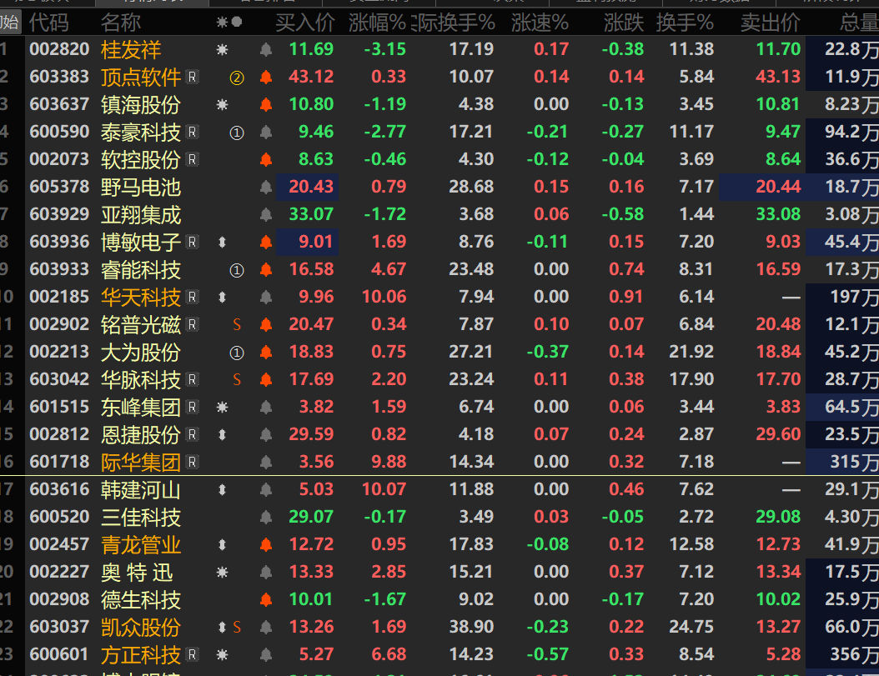Click the alert bell for 桂发祥
The width and height of the screenshot is (879, 676).
[266, 50]
